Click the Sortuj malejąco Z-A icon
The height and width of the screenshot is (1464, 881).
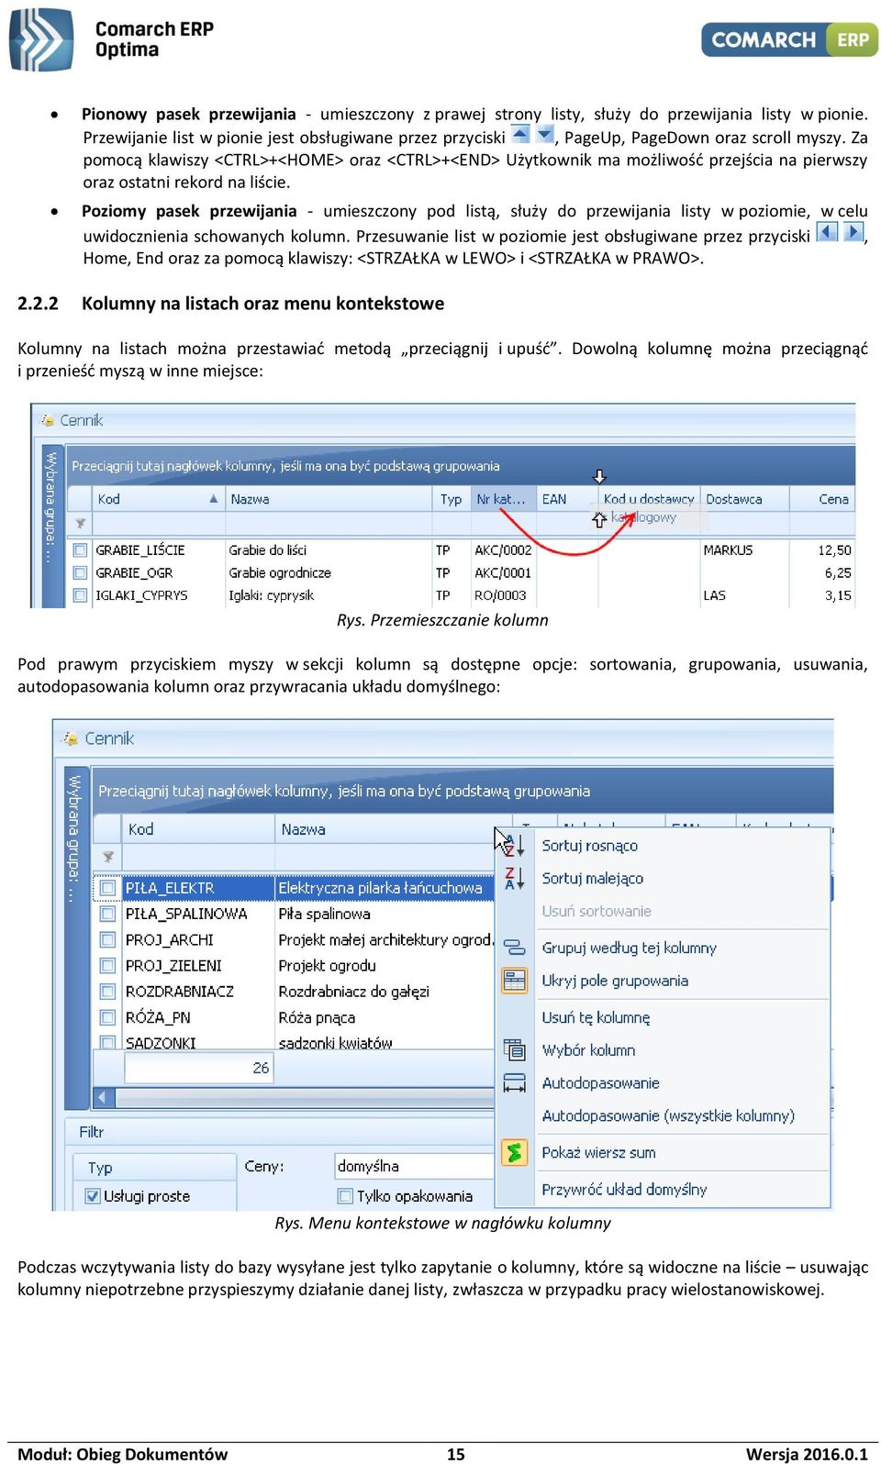pos(515,878)
